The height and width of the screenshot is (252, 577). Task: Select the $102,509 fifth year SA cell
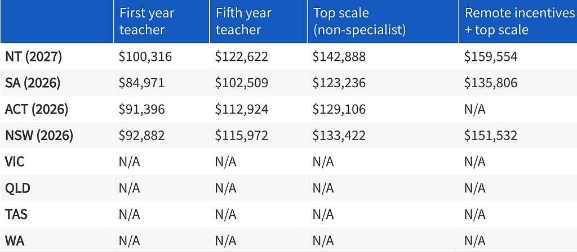click(242, 83)
